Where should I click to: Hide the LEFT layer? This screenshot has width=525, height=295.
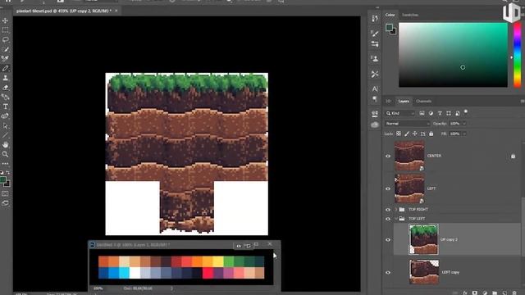tap(388, 188)
